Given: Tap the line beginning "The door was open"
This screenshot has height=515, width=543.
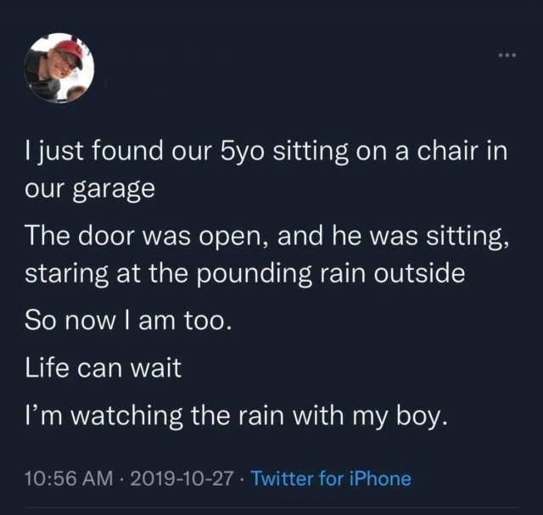Looking at the screenshot, I should coord(267,236).
